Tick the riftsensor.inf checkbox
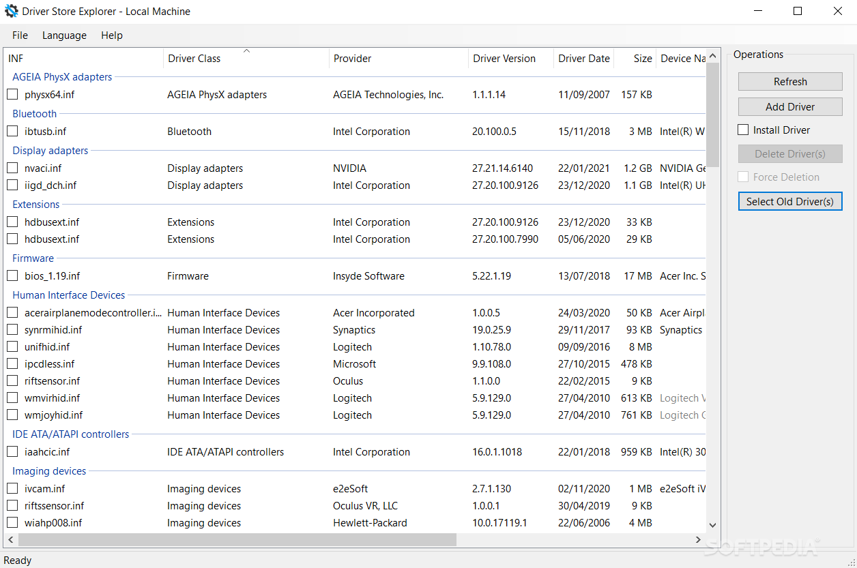Screen dimensions: 857x568 point(12,381)
